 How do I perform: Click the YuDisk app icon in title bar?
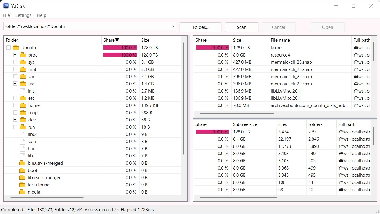coord(6,5)
